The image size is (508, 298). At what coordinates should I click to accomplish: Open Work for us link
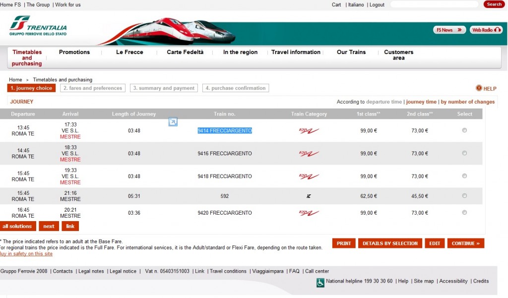tap(67, 5)
